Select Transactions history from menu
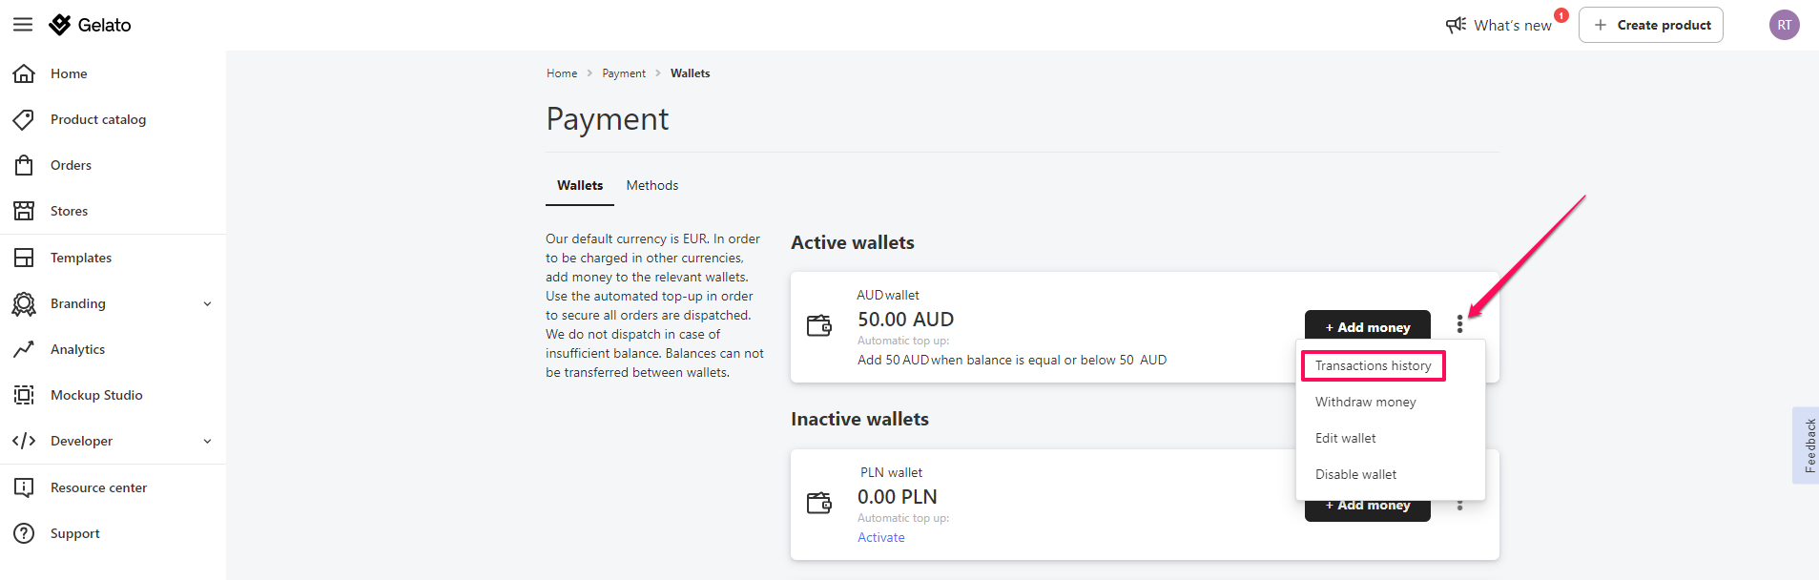1819x580 pixels. tap(1373, 365)
